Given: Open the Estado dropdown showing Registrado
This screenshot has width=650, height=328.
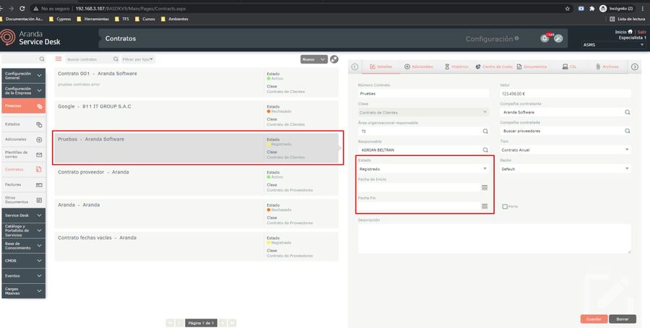Looking at the screenshot, I should (x=423, y=169).
